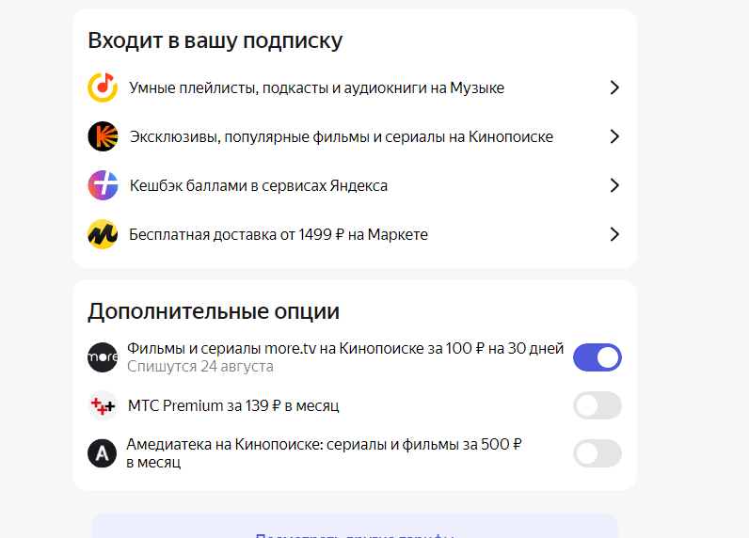Open Kinopoisk exclusives row arrow

pyautogui.click(x=614, y=136)
